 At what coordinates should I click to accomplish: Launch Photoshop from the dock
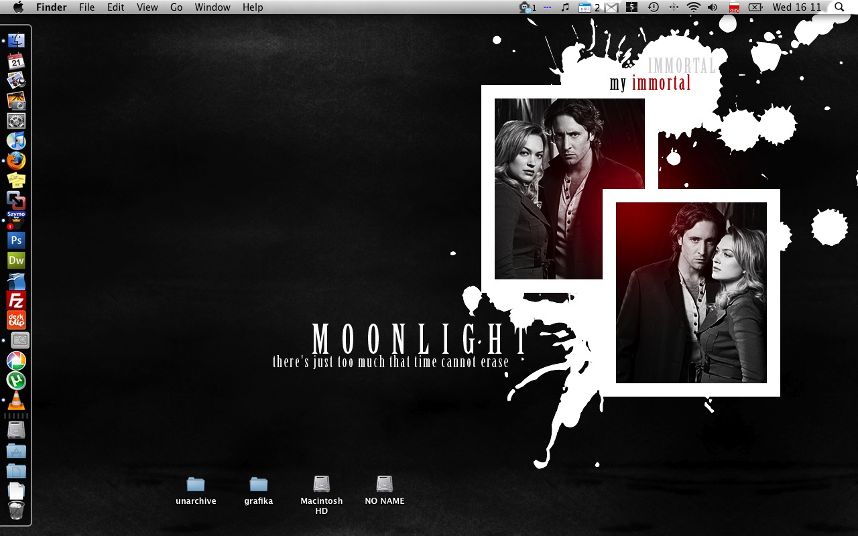click(x=16, y=240)
